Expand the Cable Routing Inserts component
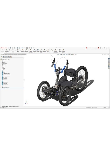 click(1, 74)
